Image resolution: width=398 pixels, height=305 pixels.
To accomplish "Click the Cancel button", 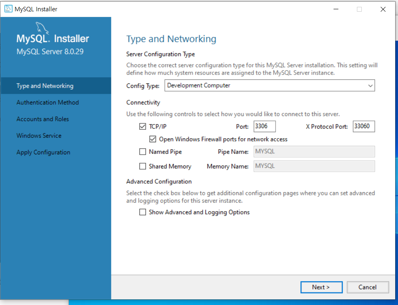I will (x=367, y=287).
